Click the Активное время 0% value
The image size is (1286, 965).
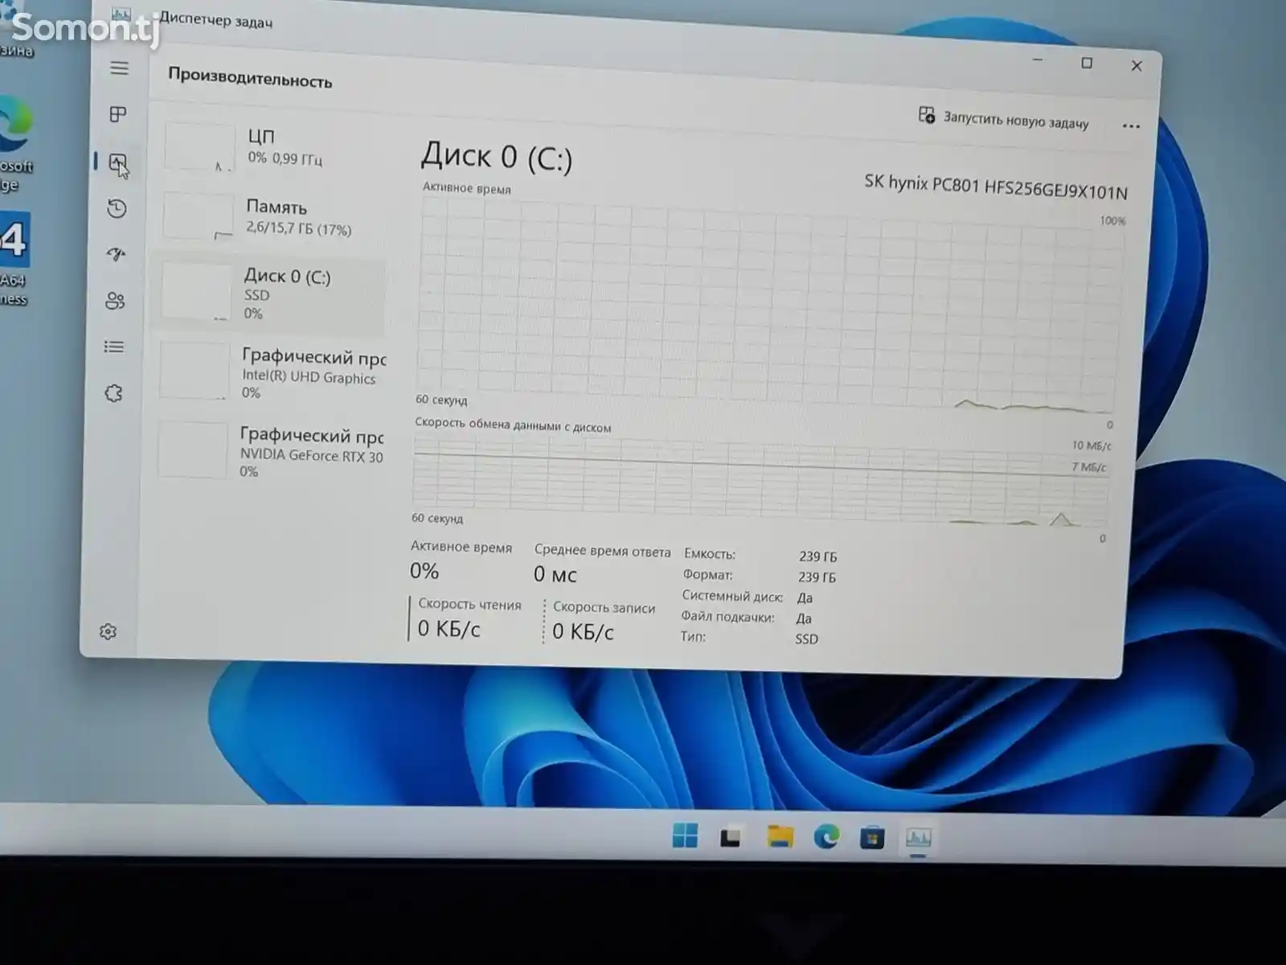coord(424,571)
